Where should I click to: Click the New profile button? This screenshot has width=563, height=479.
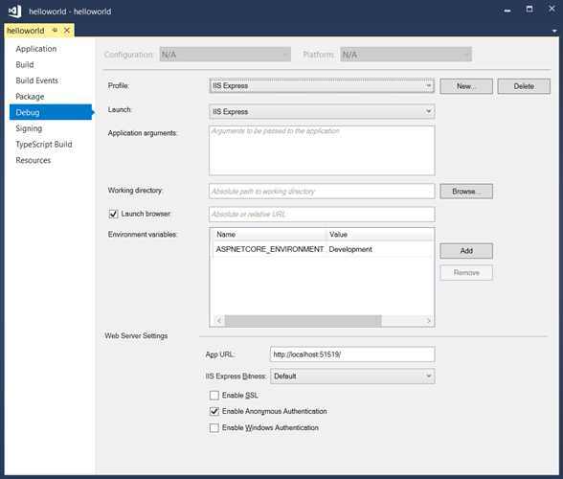click(466, 86)
